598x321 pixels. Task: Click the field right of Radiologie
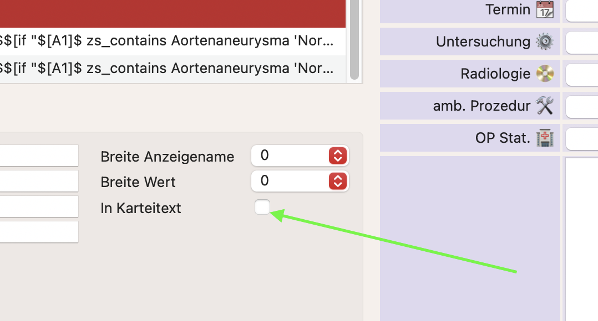pos(582,74)
